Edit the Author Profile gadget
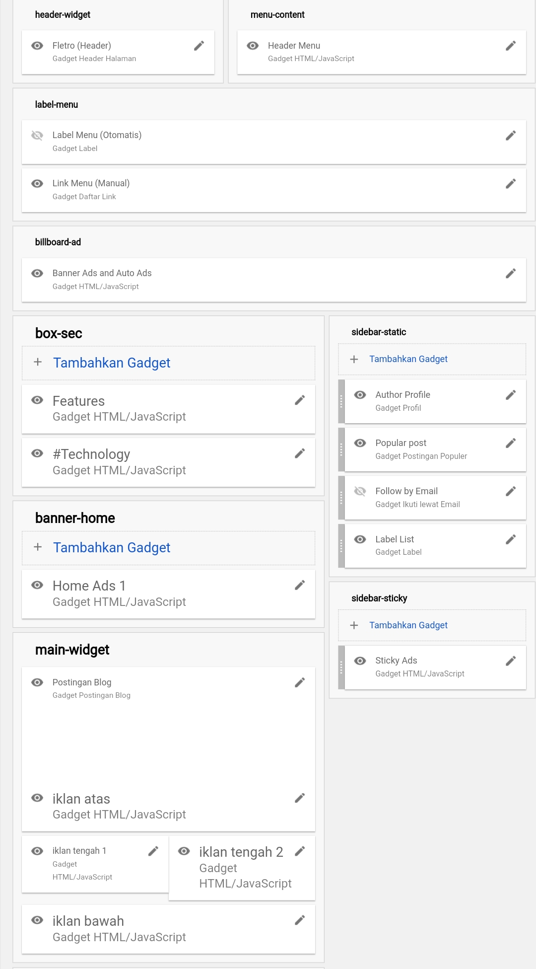Image resolution: width=536 pixels, height=969 pixels. click(x=511, y=395)
